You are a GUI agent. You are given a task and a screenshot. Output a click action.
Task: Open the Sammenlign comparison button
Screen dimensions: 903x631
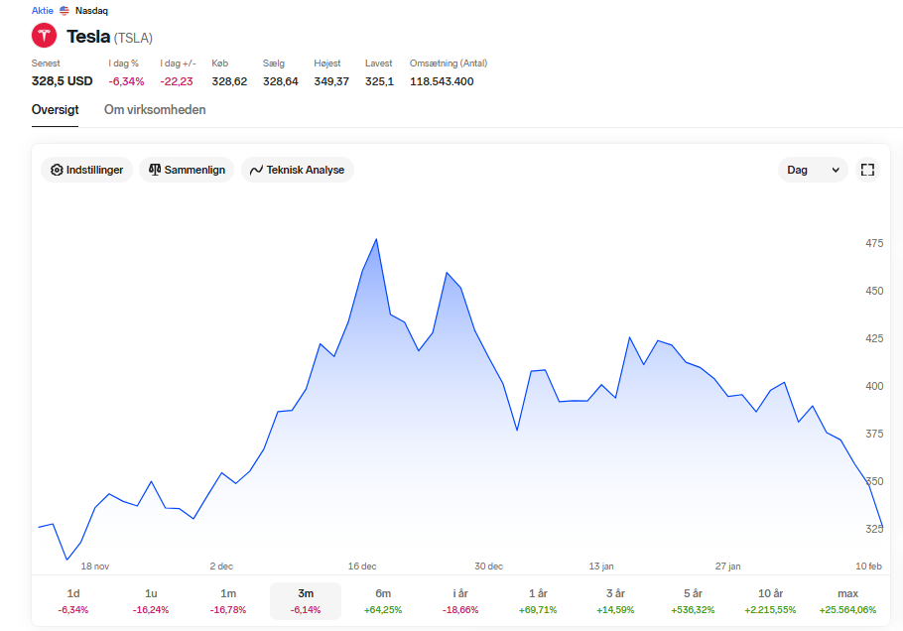pos(187,170)
